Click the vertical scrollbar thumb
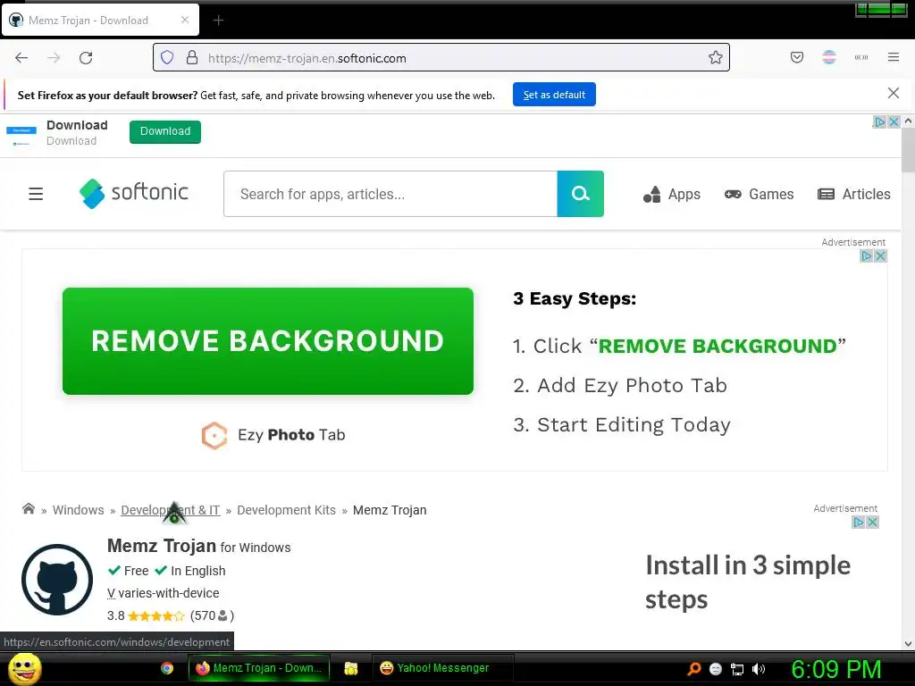This screenshot has width=915, height=686. tap(908, 150)
